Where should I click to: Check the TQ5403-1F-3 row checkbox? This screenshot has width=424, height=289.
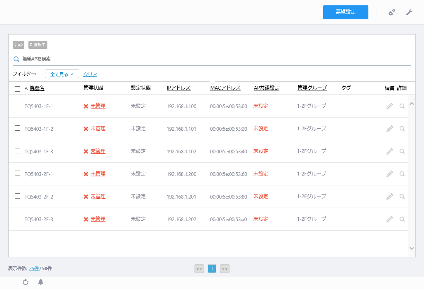point(18,150)
